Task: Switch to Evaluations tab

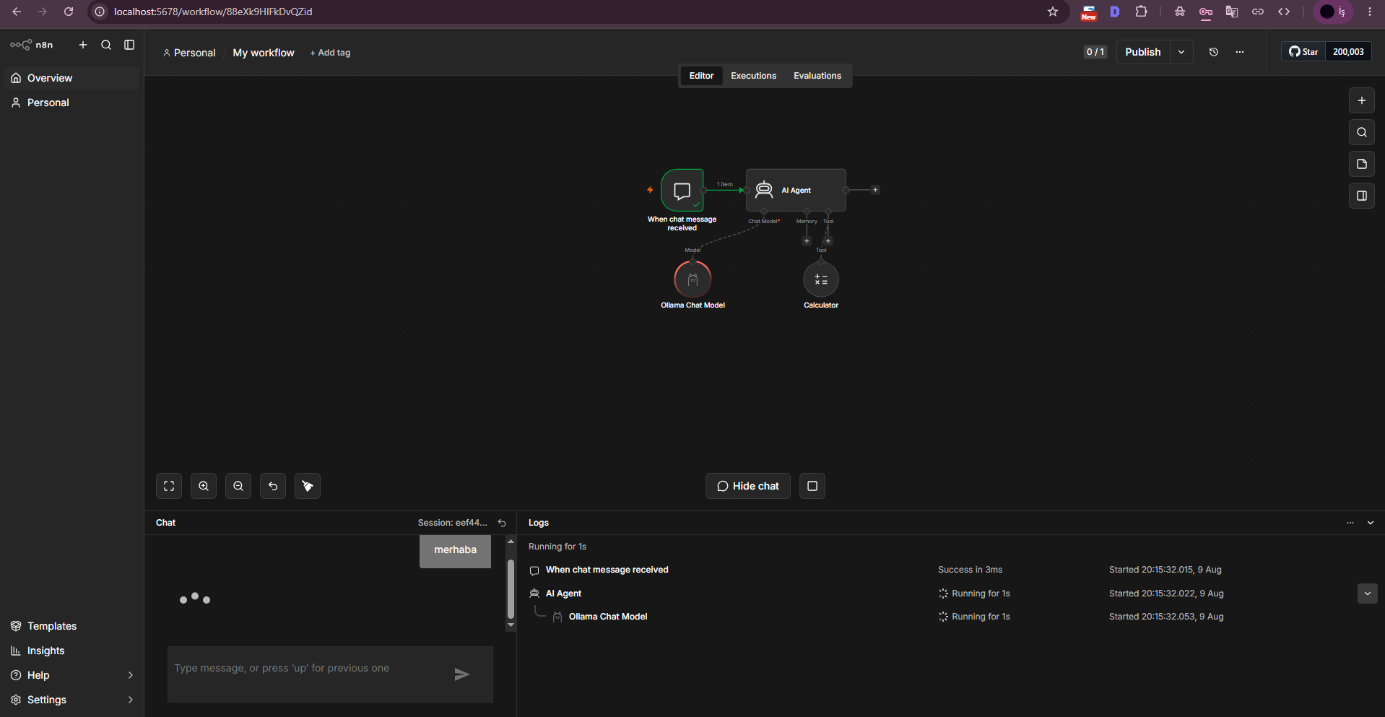Action: pos(817,76)
